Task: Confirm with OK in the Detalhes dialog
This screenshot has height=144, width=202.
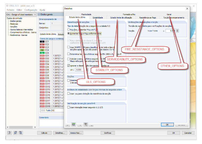Action: point(167,125)
